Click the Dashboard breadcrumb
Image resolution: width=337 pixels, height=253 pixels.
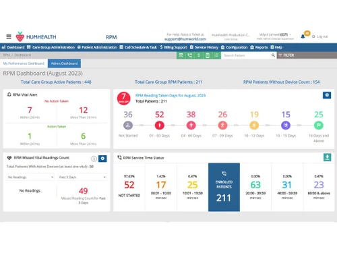tap(23, 55)
